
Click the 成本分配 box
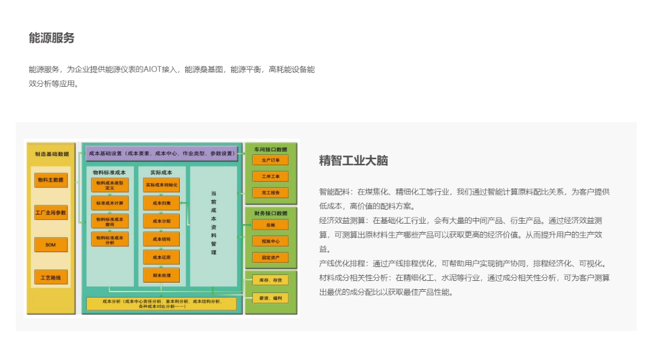coord(161,221)
